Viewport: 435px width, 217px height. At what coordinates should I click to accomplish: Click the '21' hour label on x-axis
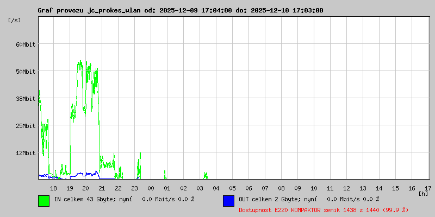coord(102,188)
